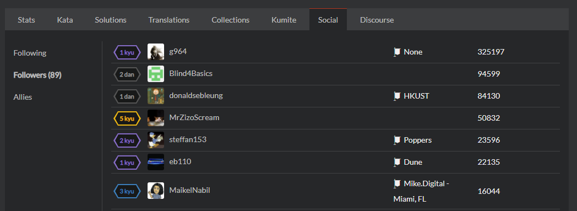Click the 1 kyu badge beside g964
Screen dimensions: 577x211
tap(127, 52)
